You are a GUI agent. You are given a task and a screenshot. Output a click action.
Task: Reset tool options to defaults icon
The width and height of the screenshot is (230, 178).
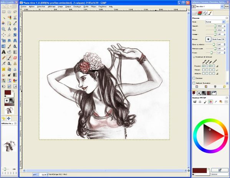point(224,87)
